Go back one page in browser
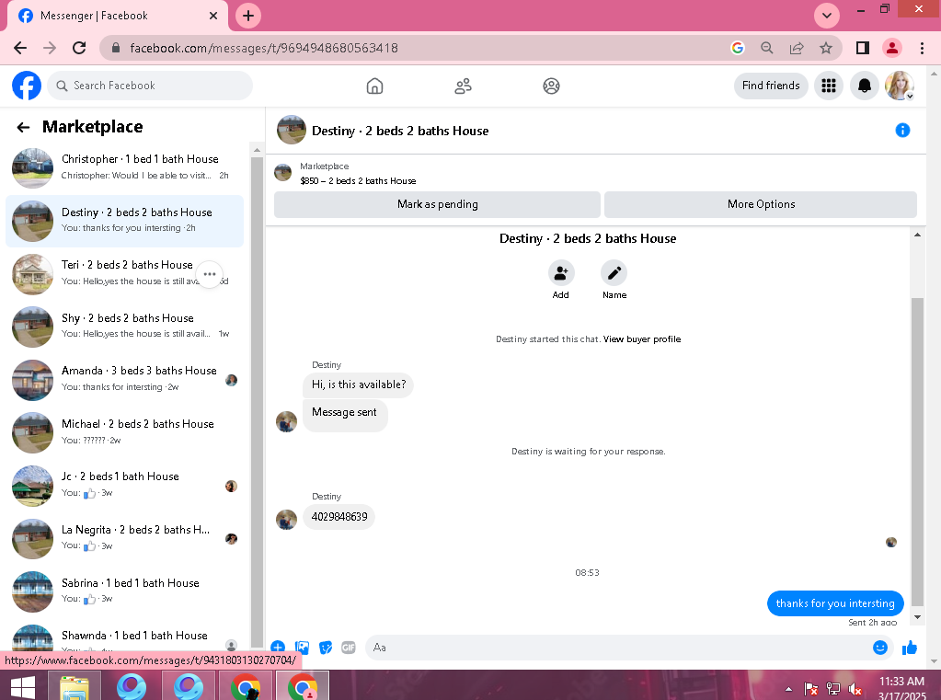The image size is (941, 700). [x=20, y=48]
